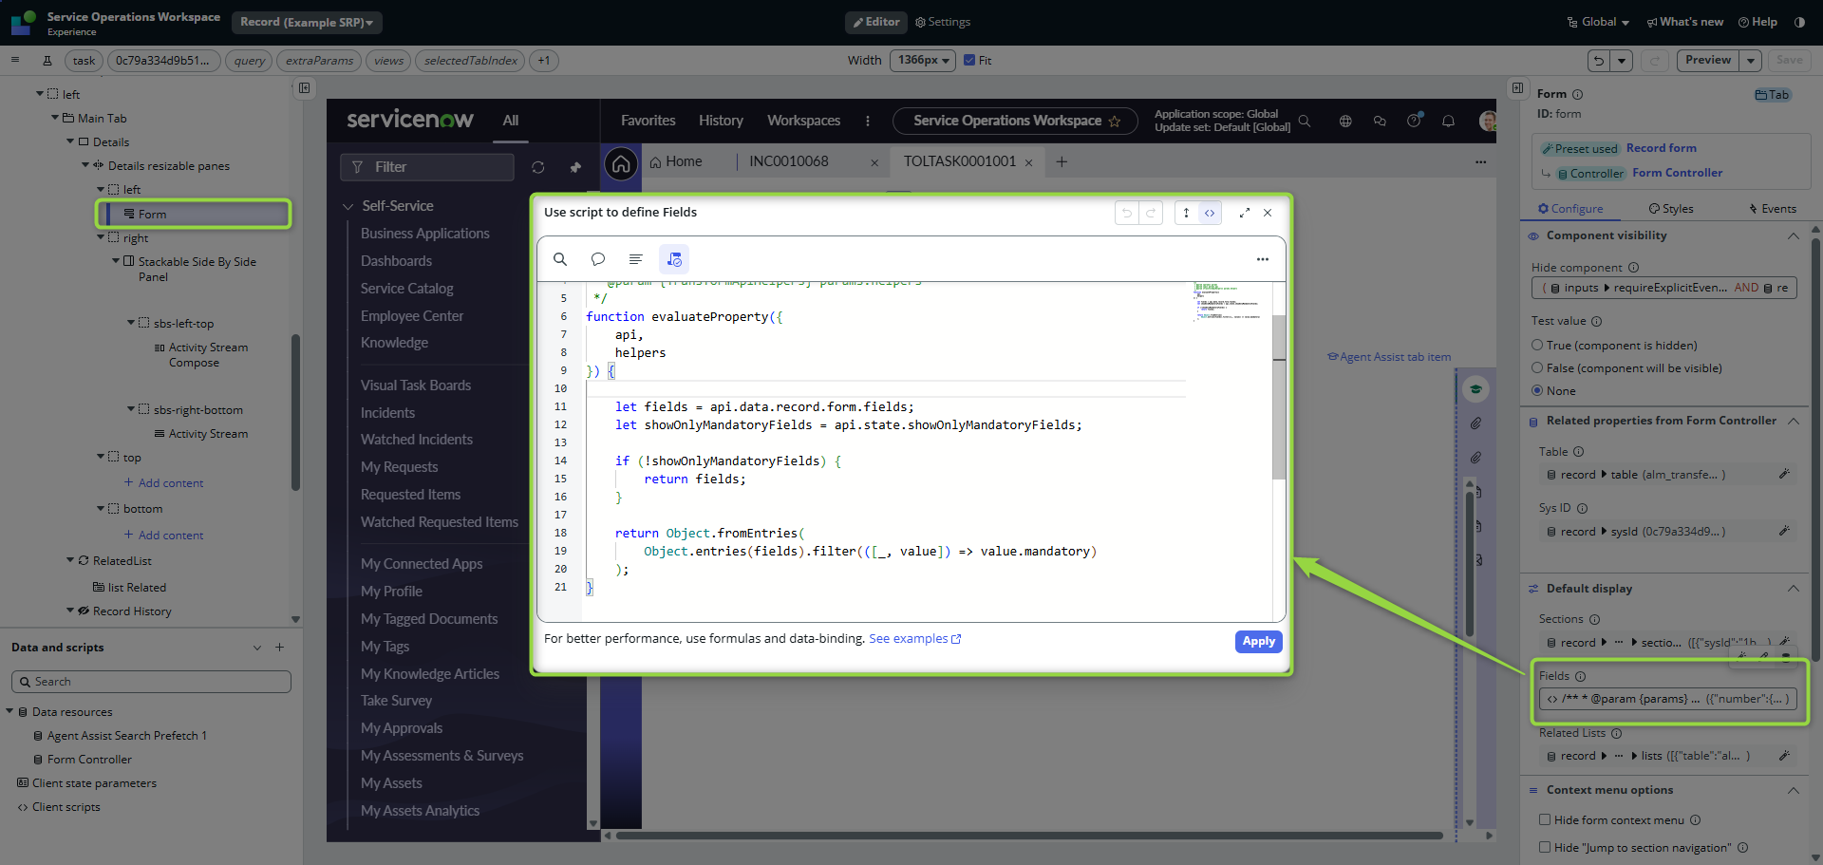This screenshot has width=1823, height=865.
Task: Select True (component is hidden) radio
Action: click(1537, 346)
